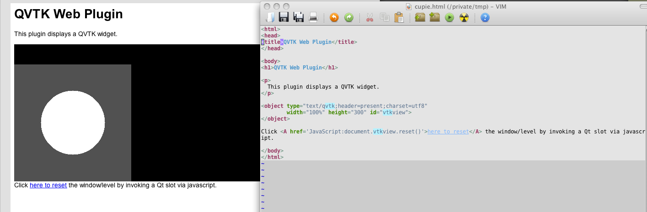Redo change with green arrow icon

click(x=349, y=17)
